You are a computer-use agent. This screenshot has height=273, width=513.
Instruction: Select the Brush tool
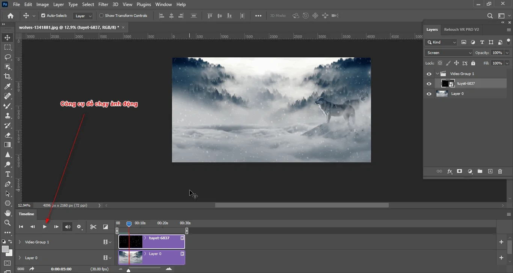[x=8, y=106]
